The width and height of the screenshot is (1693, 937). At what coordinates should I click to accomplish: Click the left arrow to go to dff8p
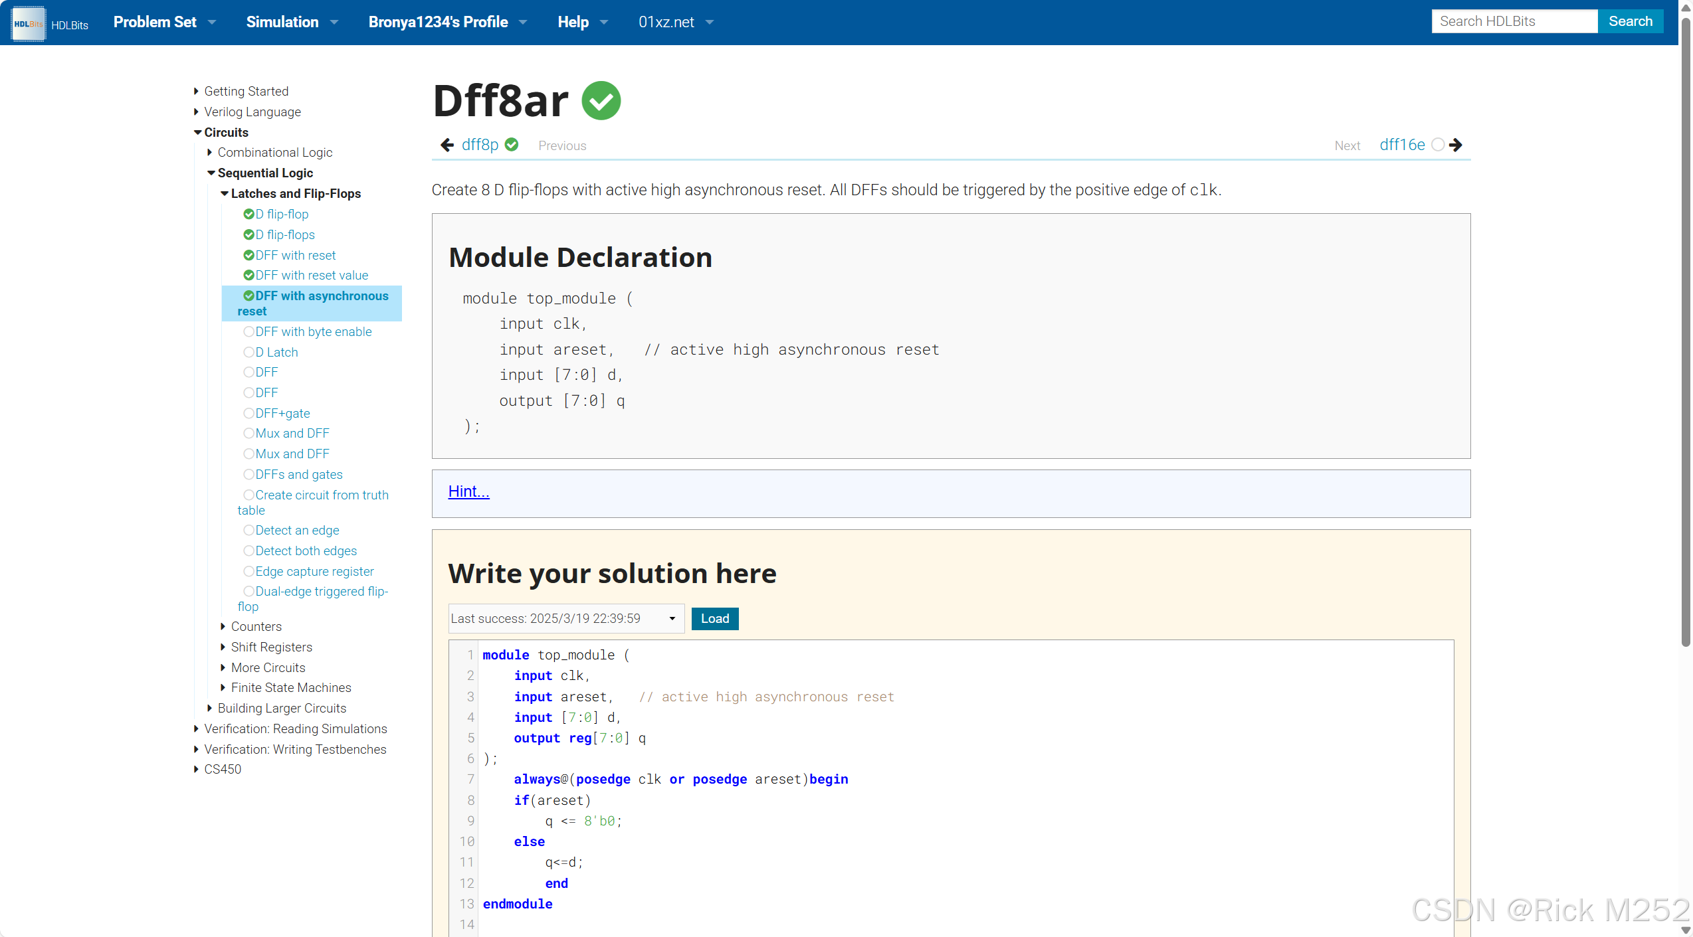point(447,145)
